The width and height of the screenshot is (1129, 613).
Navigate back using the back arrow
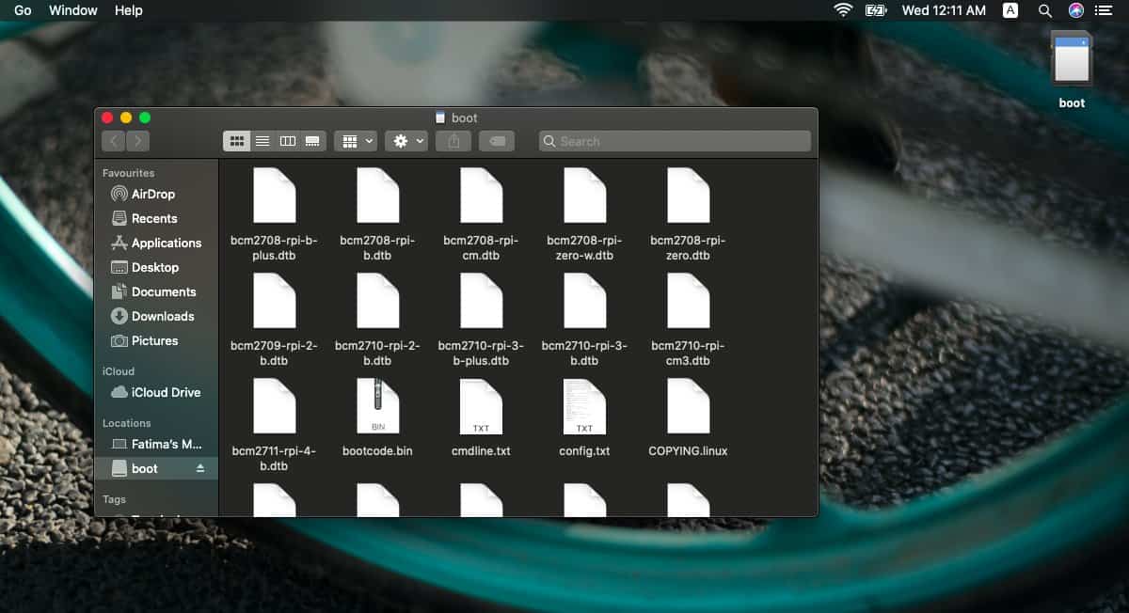coord(114,140)
